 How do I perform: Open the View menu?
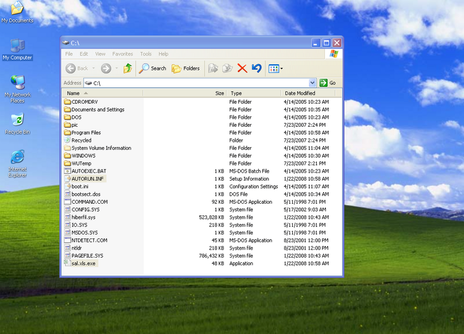click(x=100, y=54)
